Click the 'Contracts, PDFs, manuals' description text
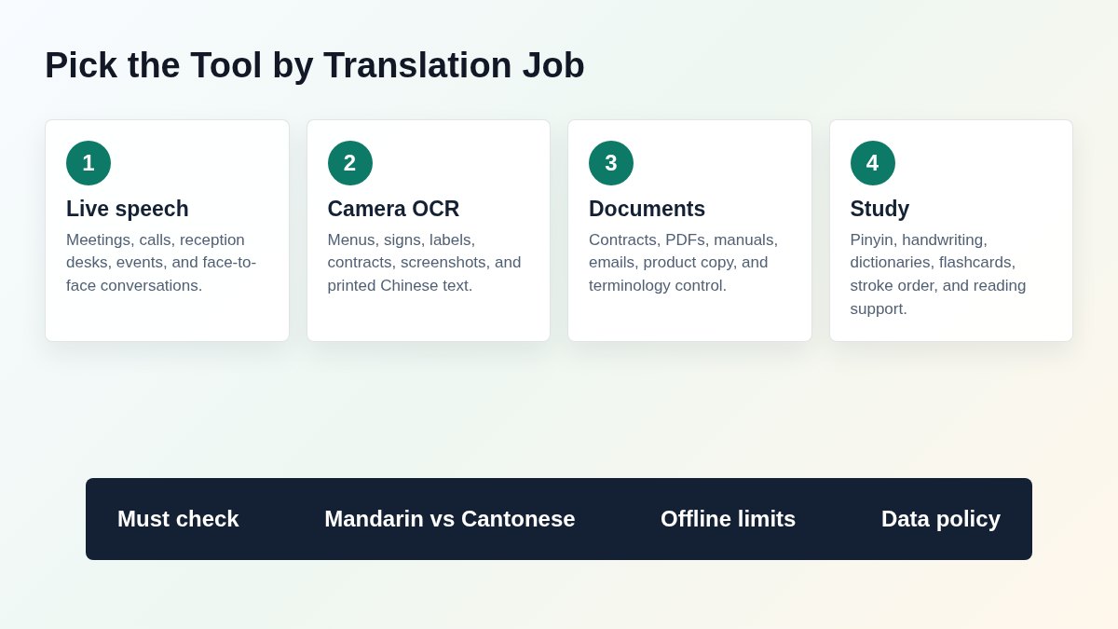Viewport: 1118px width, 629px height. (x=684, y=263)
